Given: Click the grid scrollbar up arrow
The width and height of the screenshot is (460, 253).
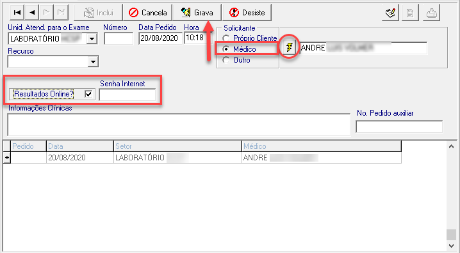Looking at the screenshot, I should click(x=451, y=146).
